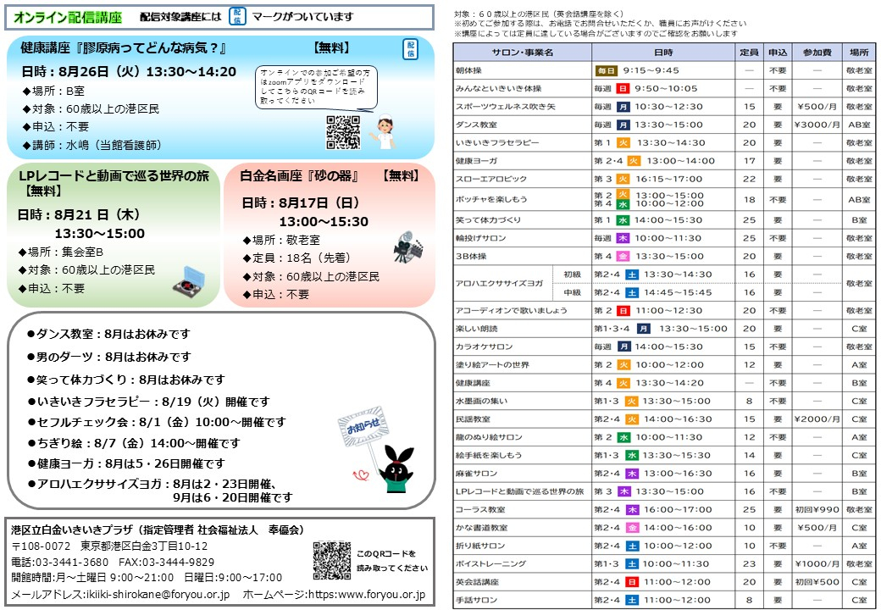Click the 毎日 badge in the 朝体操 row
The width and height of the screenshot is (881, 610).
(607, 71)
